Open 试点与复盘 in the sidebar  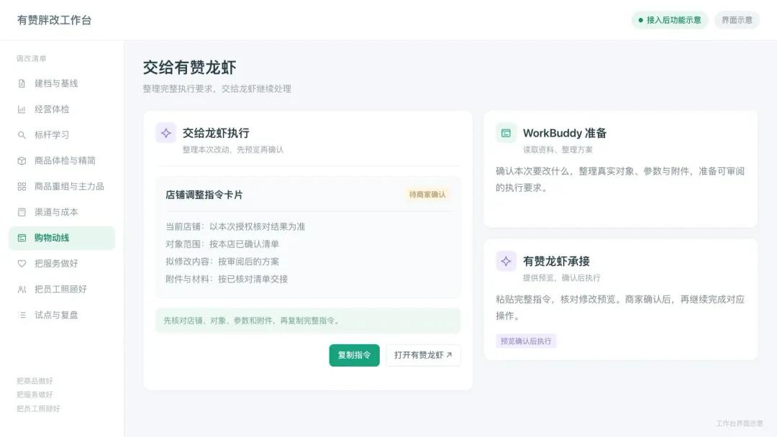[62, 316]
